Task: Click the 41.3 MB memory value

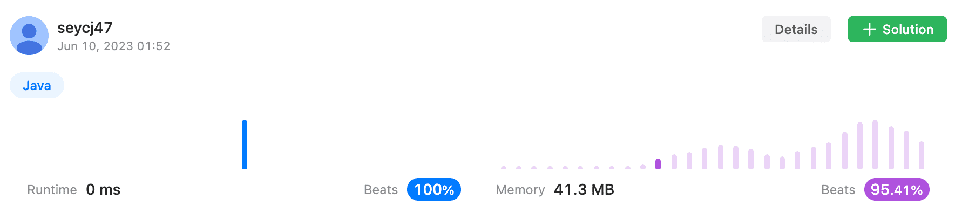Action: tap(584, 189)
